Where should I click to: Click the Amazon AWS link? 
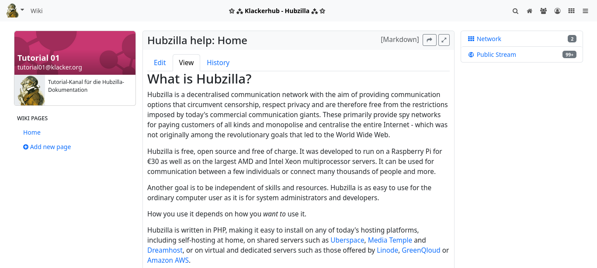pyautogui.click(x=168, y=260)
